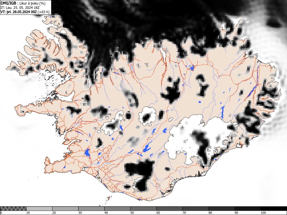
Task: Click the '50' scale label
Action: 132,213
